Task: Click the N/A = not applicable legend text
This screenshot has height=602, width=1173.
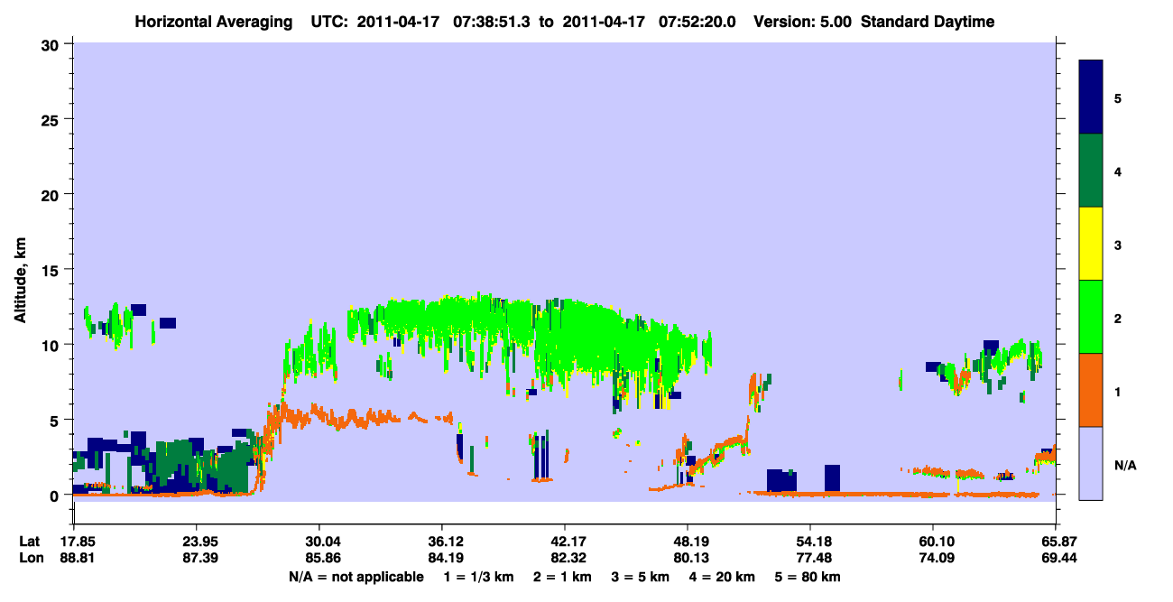Action: click(356, 577)
